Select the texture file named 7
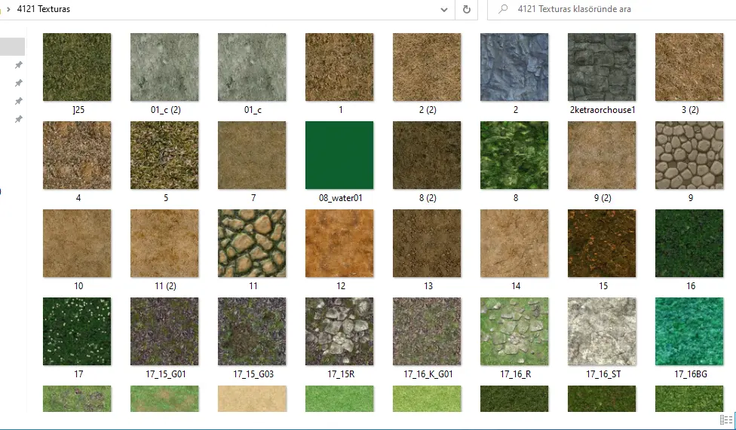Screen dimensions: 736x430 (x=252, y=155)
